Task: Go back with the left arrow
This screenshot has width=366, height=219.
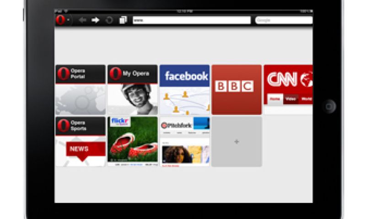Action: tap(82, 20)
